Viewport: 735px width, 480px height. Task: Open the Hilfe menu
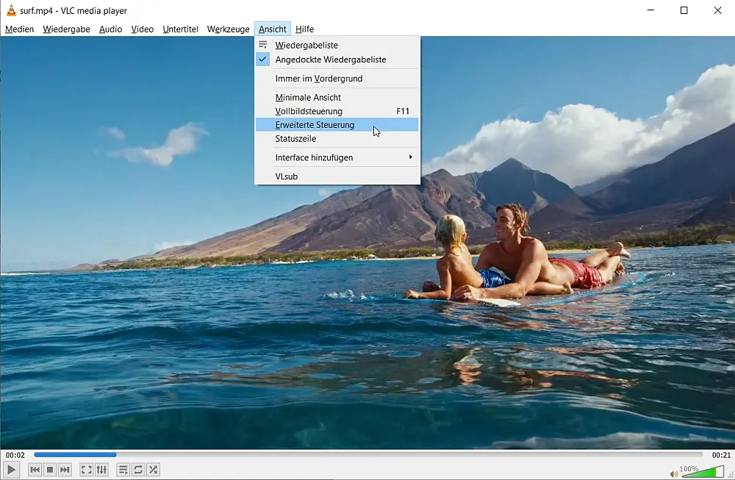(x=304, y=29)
